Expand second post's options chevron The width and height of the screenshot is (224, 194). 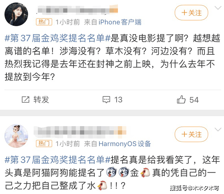point(218,130)
